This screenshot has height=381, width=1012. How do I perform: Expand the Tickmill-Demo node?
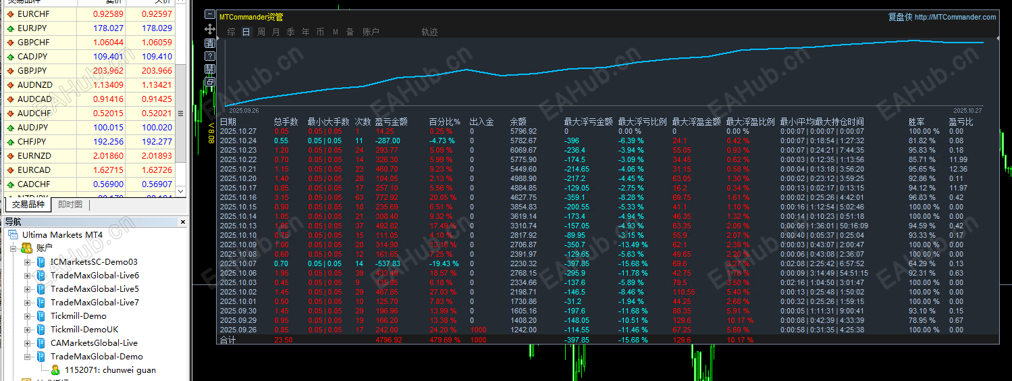28,316
